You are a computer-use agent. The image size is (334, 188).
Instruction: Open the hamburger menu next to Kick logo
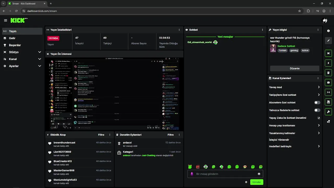pyautogui.click(x=5, y=20)
